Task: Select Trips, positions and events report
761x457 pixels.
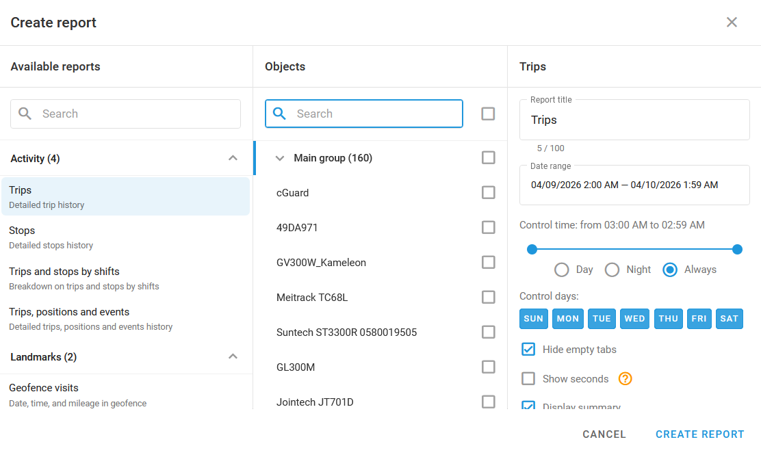Action: 126,319
